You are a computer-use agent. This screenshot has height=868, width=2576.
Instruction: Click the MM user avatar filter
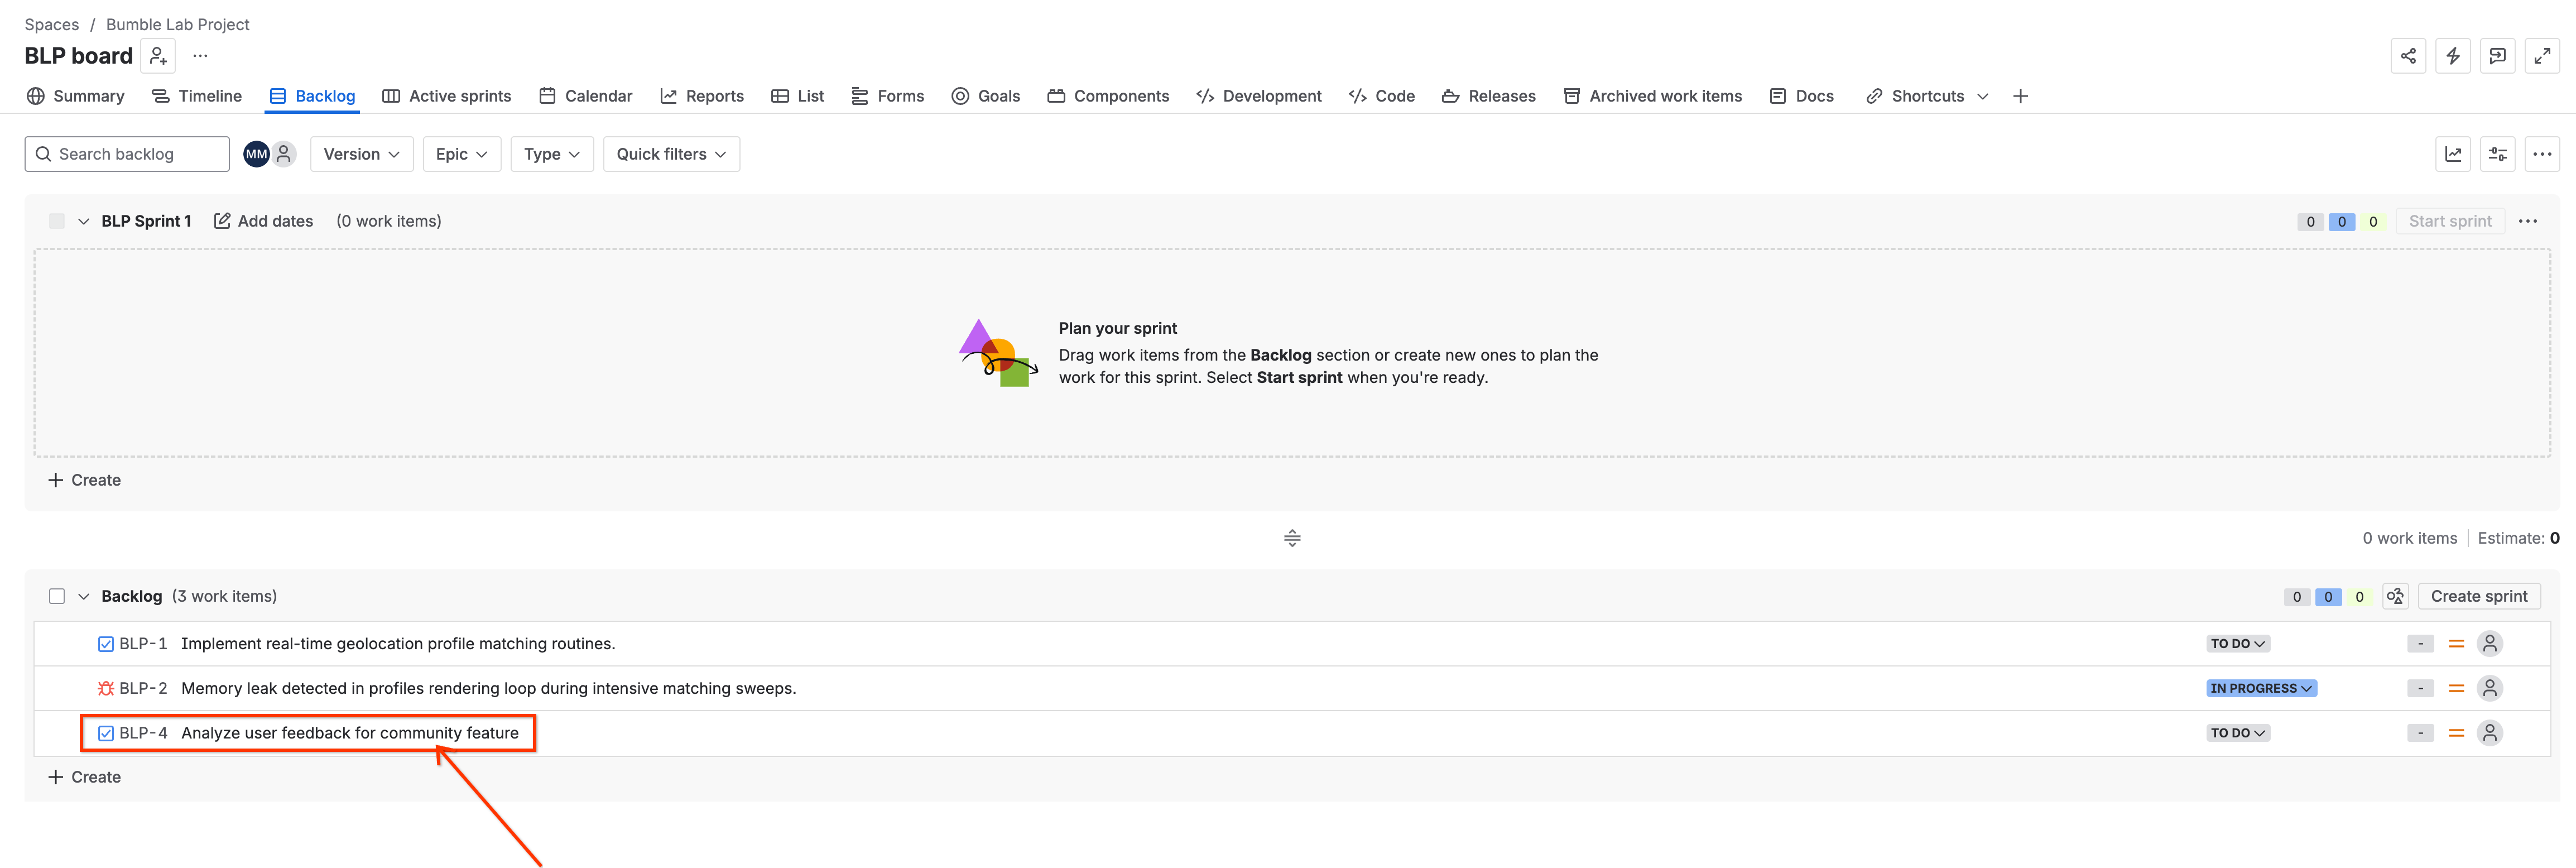coord(257,154)
